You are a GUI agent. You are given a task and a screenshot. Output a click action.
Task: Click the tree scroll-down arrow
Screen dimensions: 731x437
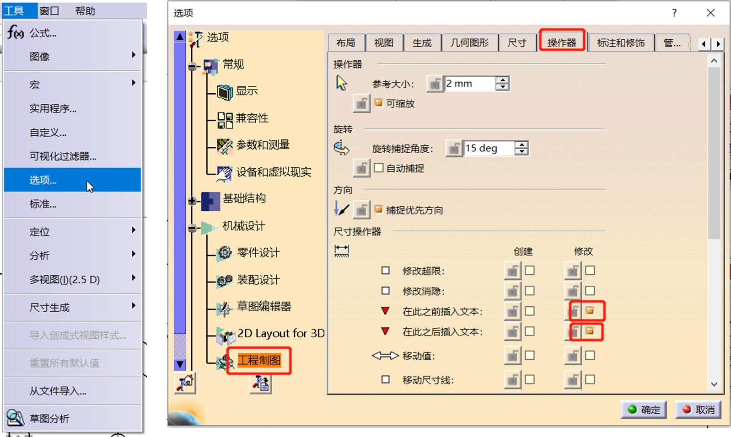click(180, 364)
